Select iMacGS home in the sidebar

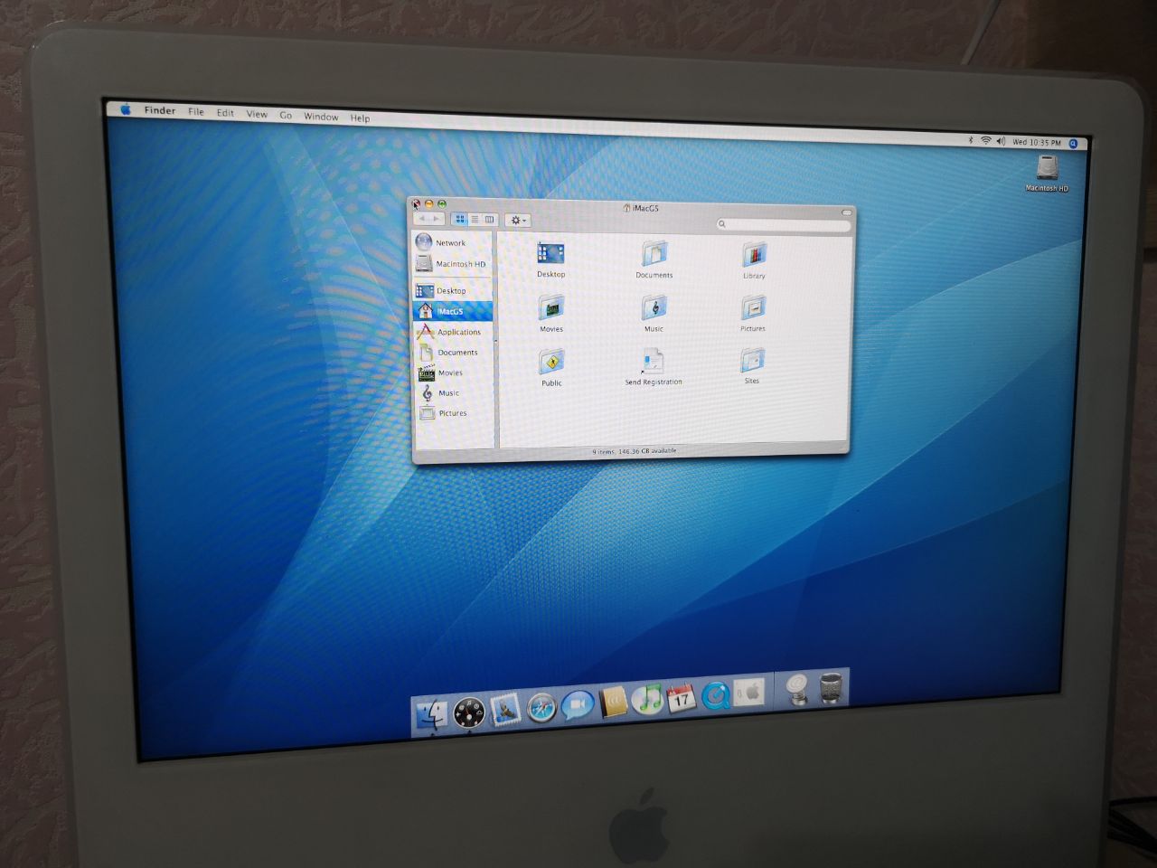[453, 311]
